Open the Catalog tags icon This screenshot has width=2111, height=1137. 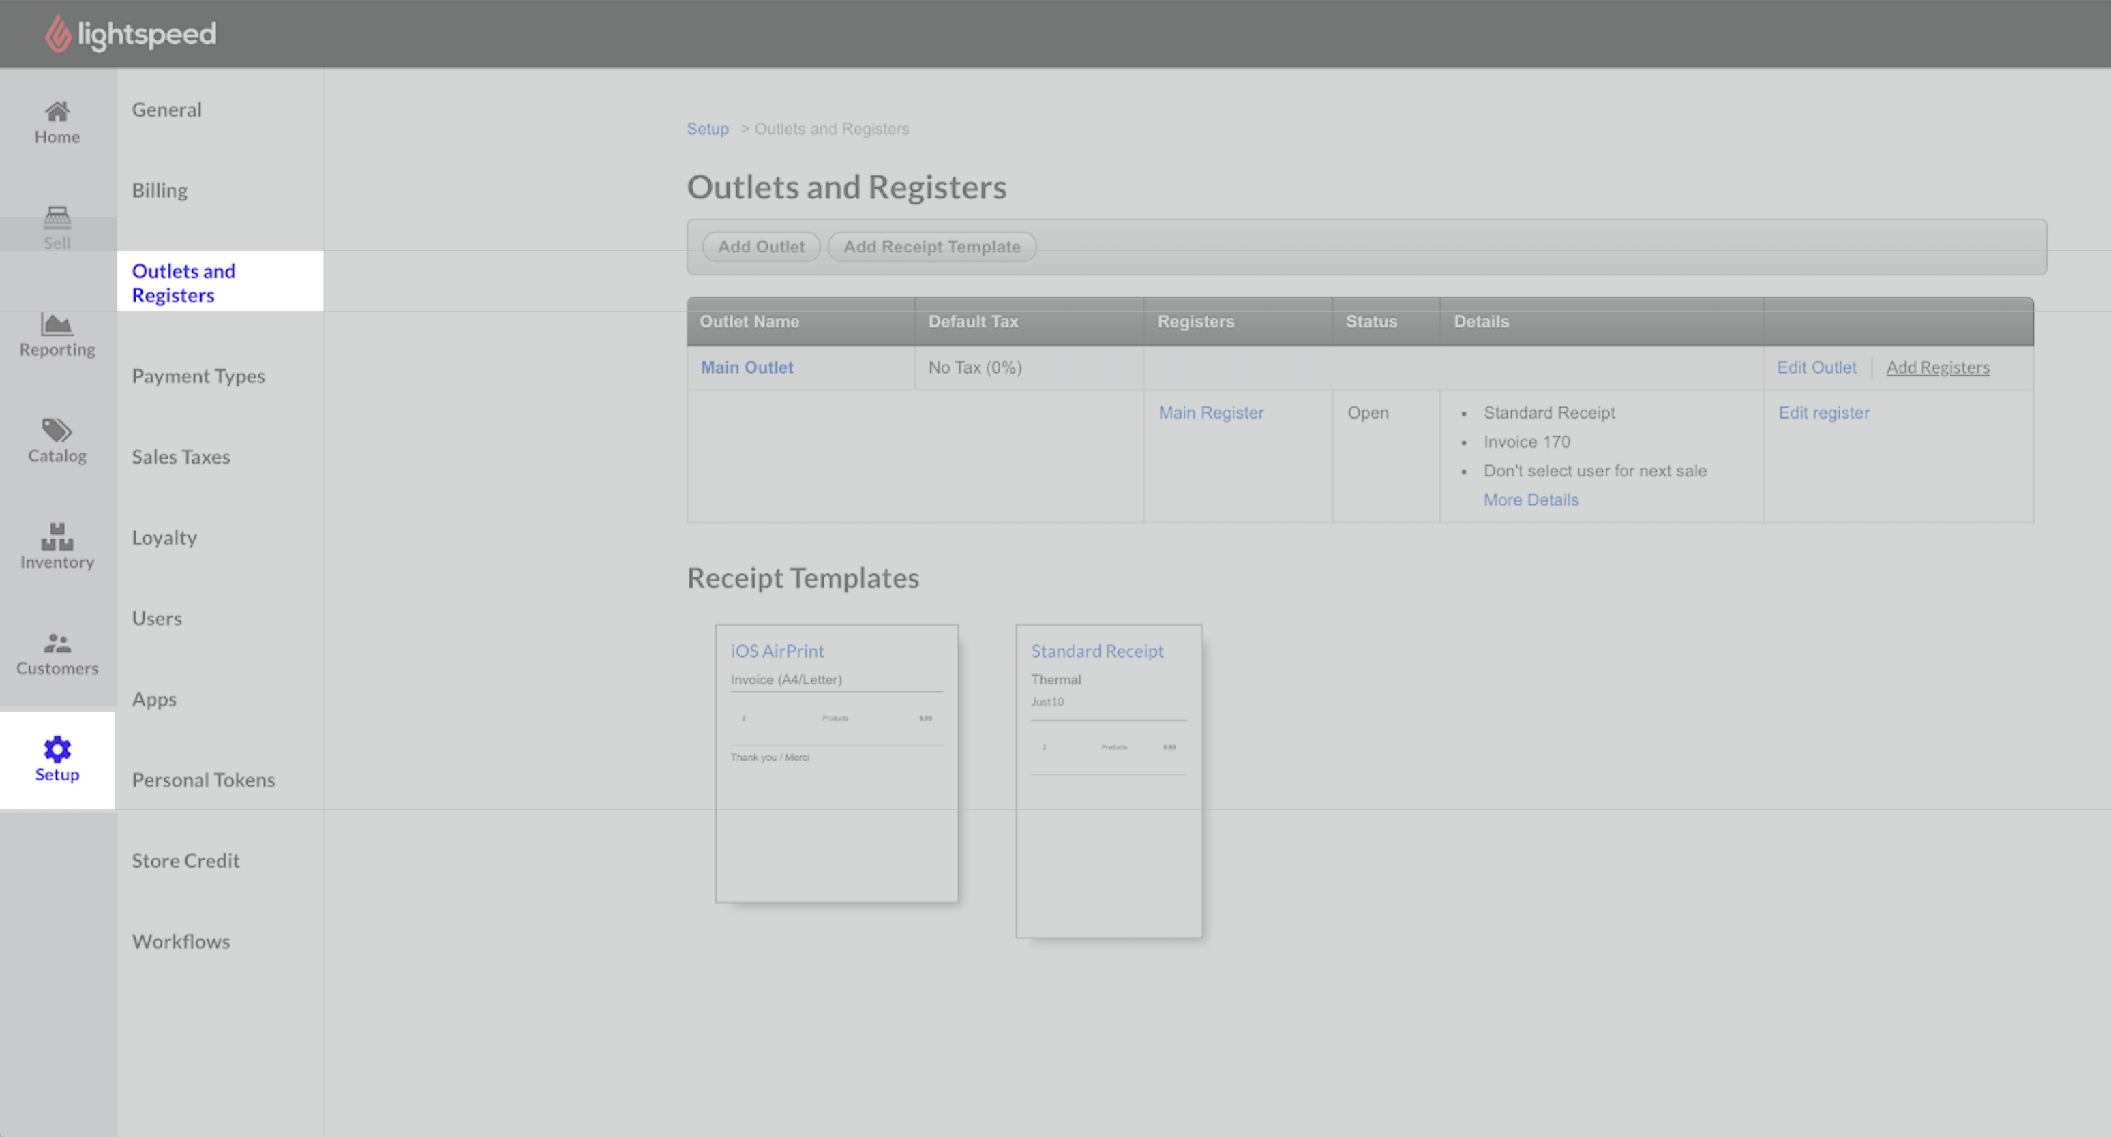(x=57, y=430)
